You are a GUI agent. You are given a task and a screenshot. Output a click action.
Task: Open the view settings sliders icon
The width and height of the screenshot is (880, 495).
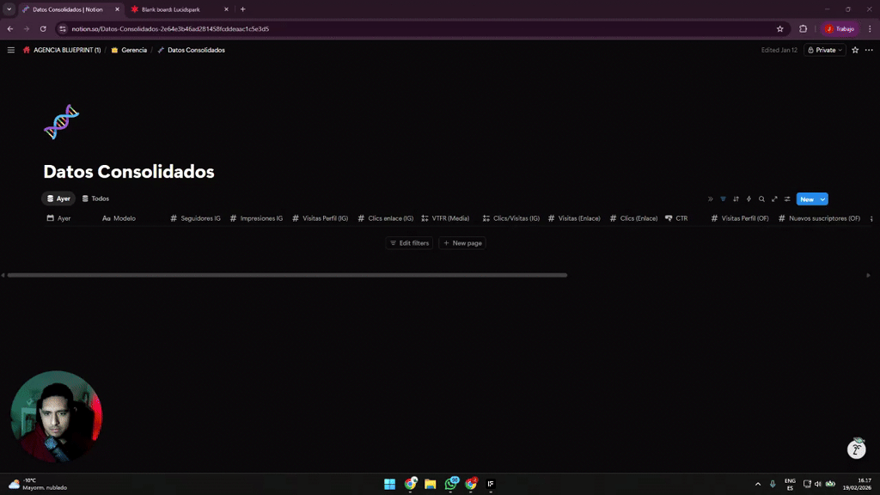[787, 199]
